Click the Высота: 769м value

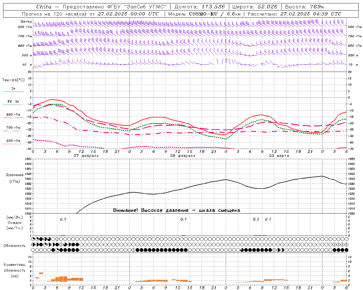pyautogui.click(x=304, y=7)
